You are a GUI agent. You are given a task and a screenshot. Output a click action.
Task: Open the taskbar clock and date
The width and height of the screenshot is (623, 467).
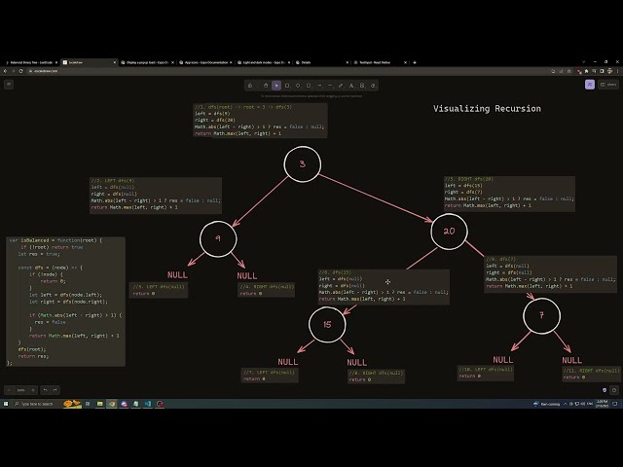click(602, 404)
